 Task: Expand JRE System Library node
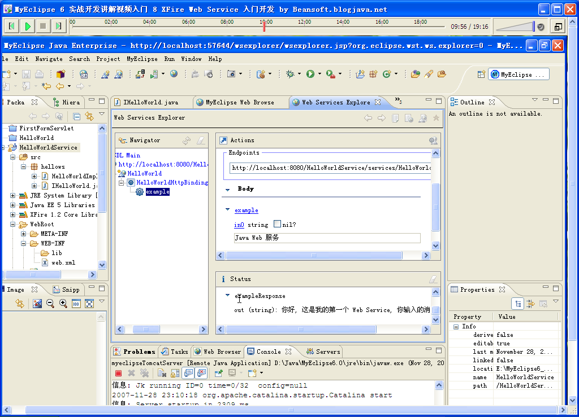pos(12,195)
